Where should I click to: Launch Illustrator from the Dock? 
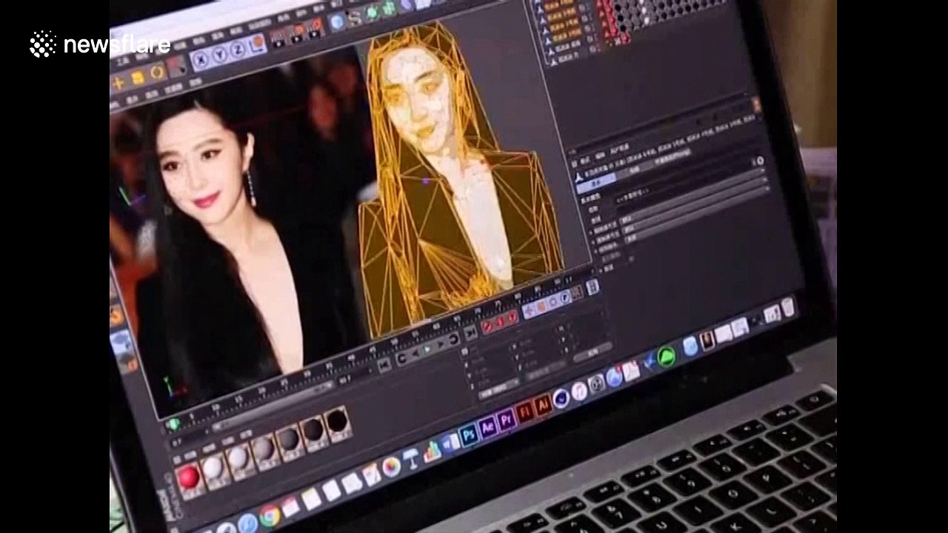(544, 406)
